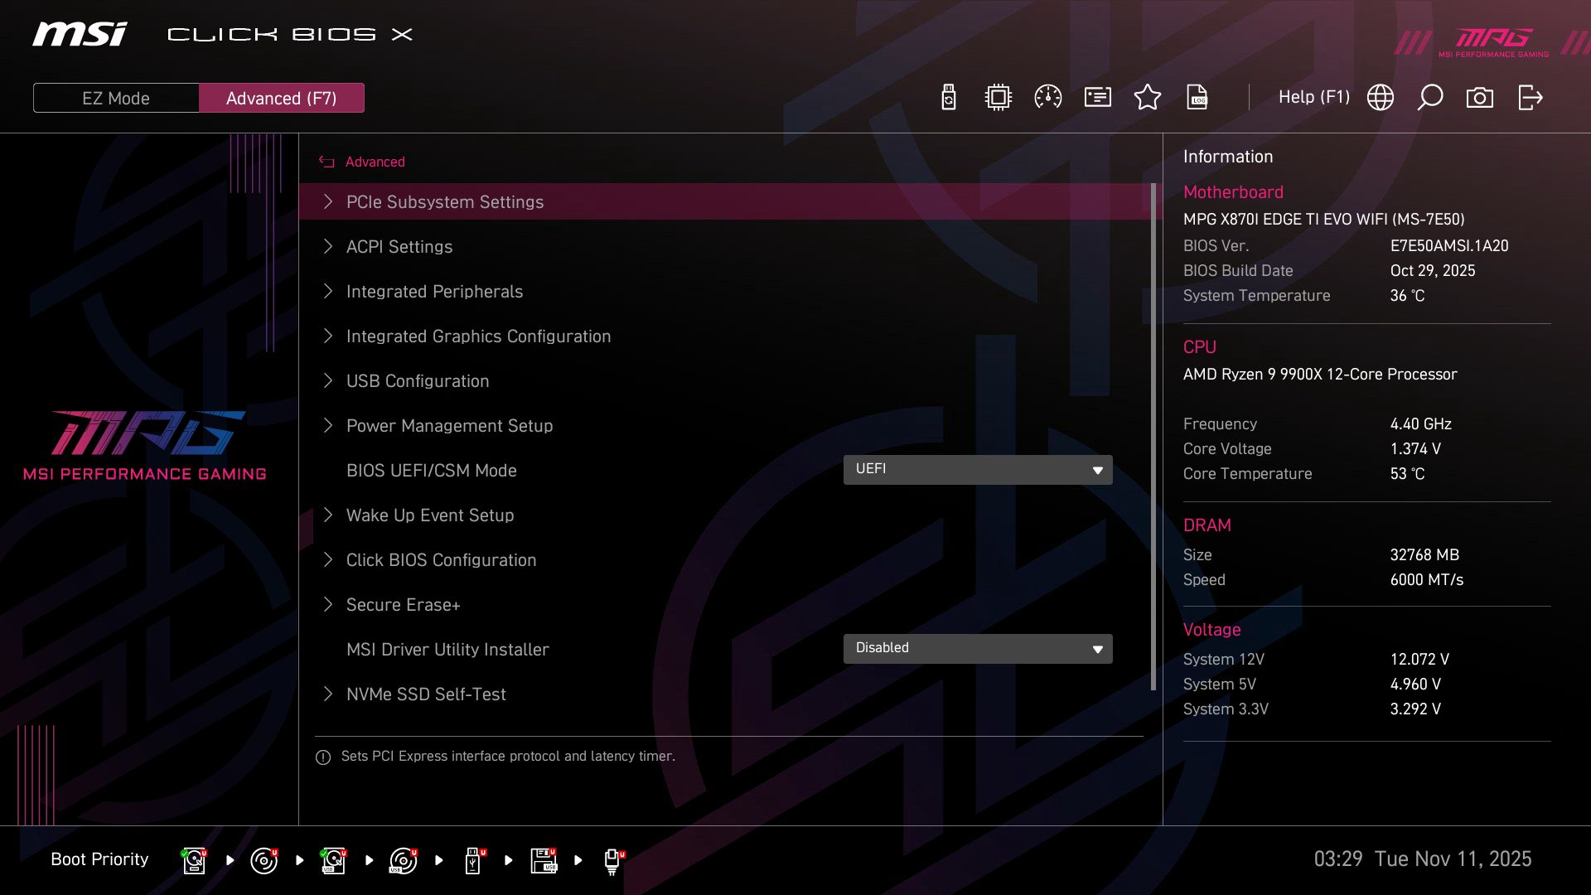Open the BIOS UEFI/CSM Mode dropdown
This screenshot has height=895, width=1591.
click(x=978, y=469)
